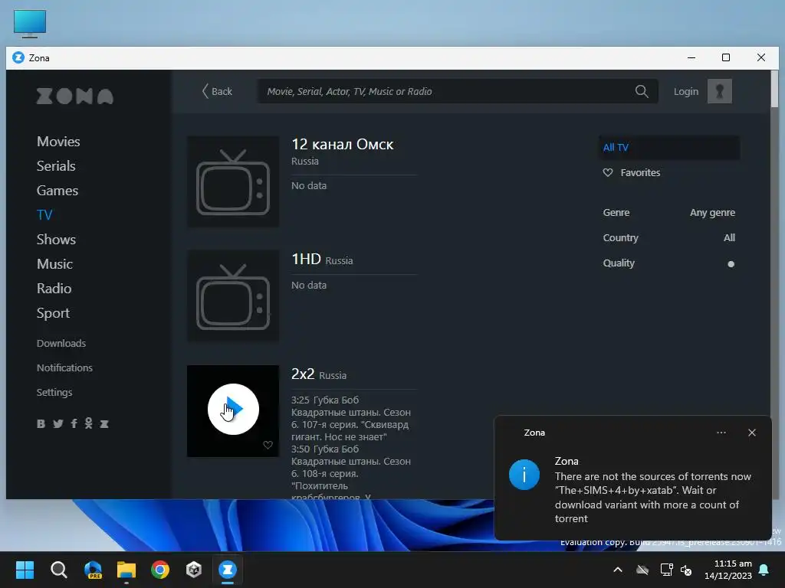Select the desktop monitor icon
The height and width of the screenshot is (588, 785).
tap(30, 23)
